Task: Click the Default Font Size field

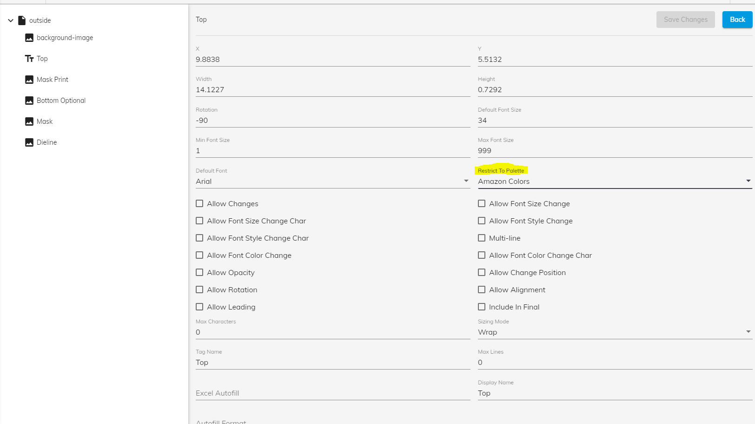Action: point(615,121)
